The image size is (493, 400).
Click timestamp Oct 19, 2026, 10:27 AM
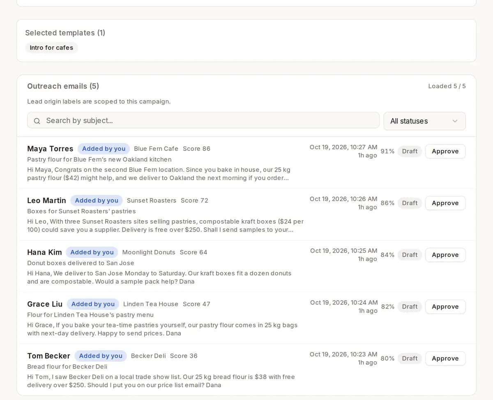pos(343,147)
